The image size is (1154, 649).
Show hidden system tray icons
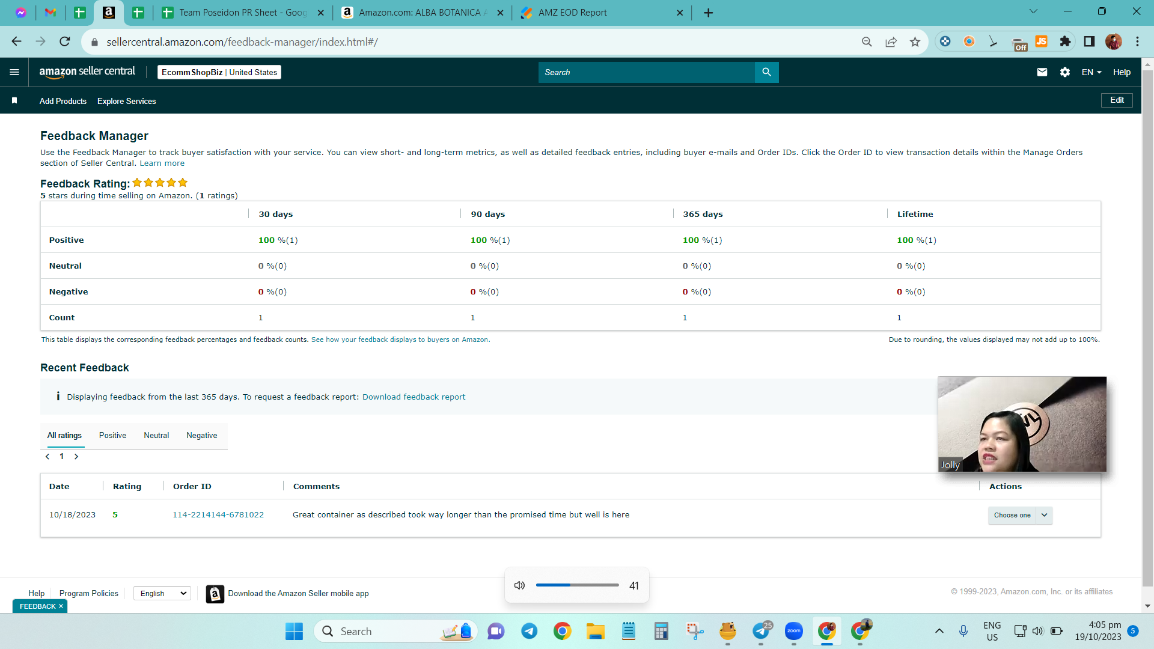(939, 631)
